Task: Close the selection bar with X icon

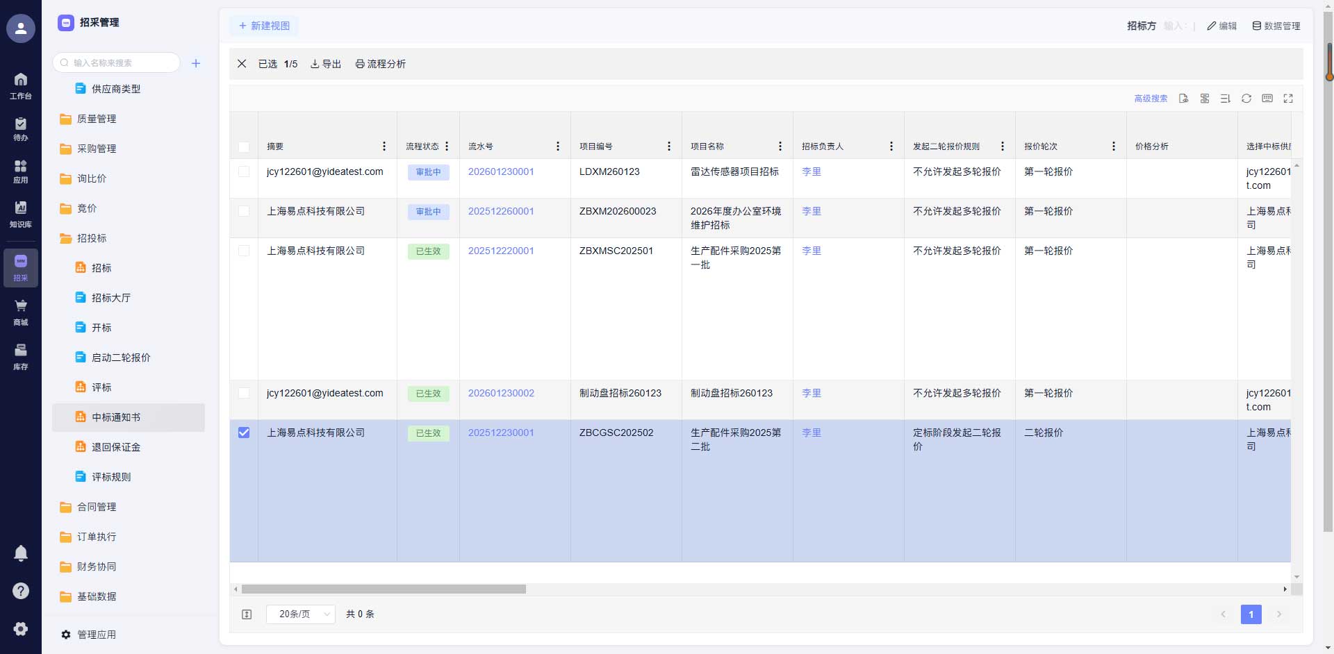Action: coord(242,64)
